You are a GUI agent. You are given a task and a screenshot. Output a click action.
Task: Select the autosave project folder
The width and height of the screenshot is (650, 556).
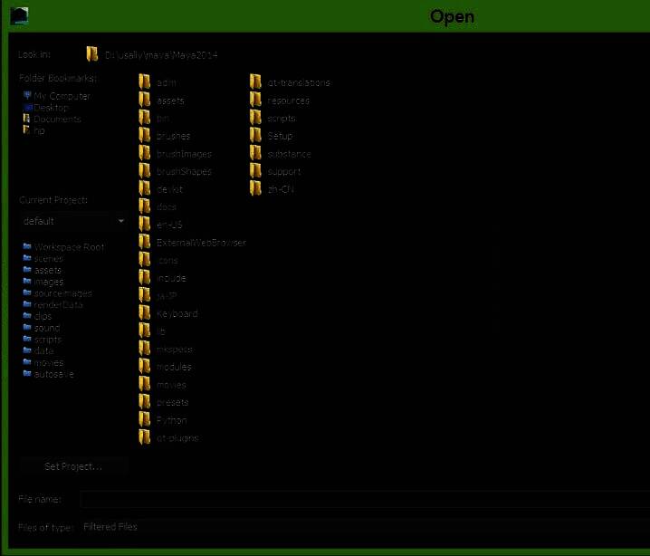pyautogui.click(x=53, y=374)
